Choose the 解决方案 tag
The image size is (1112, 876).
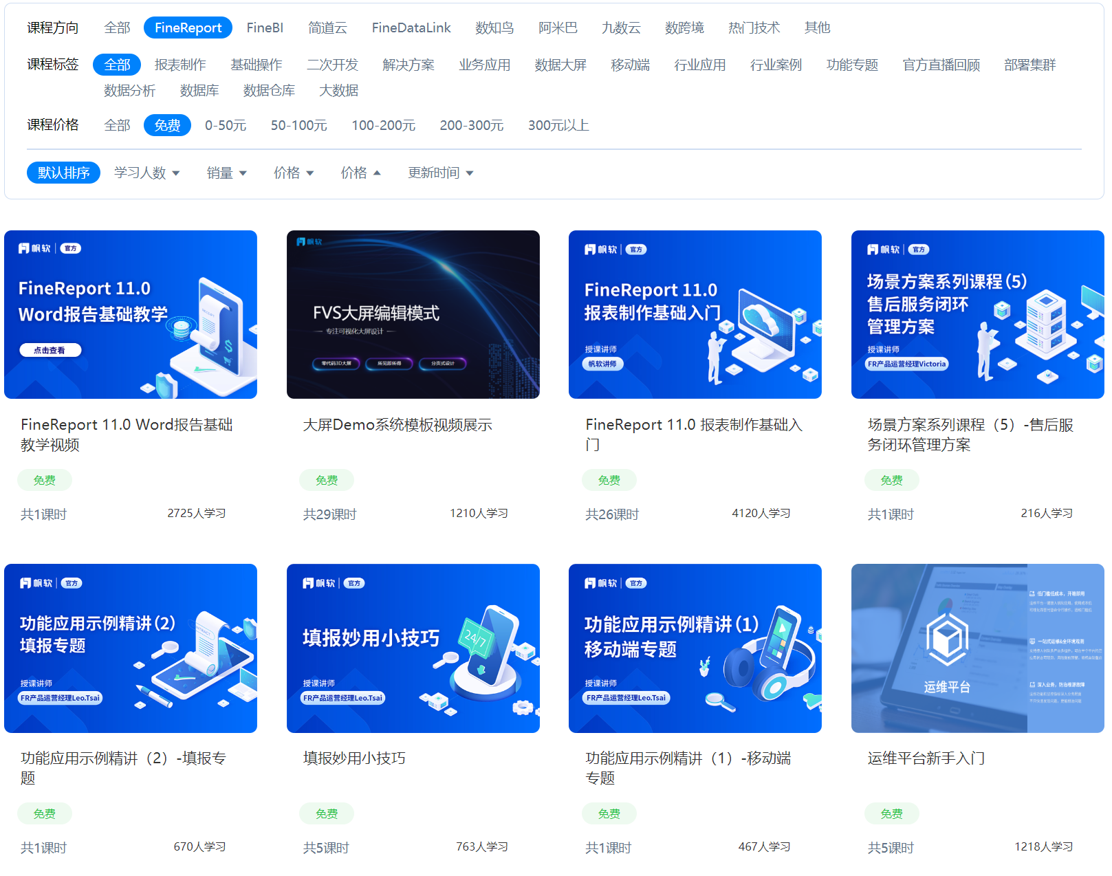click(408, 65)
